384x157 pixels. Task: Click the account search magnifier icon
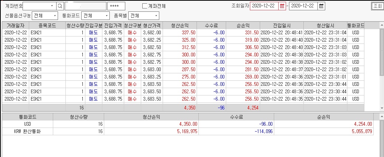(x=60, y=6)
